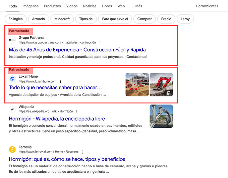The height and width of the screenshot is (178, 228).
Task: Select the 'Leroy' filter chip
Action: click(185, 19)
